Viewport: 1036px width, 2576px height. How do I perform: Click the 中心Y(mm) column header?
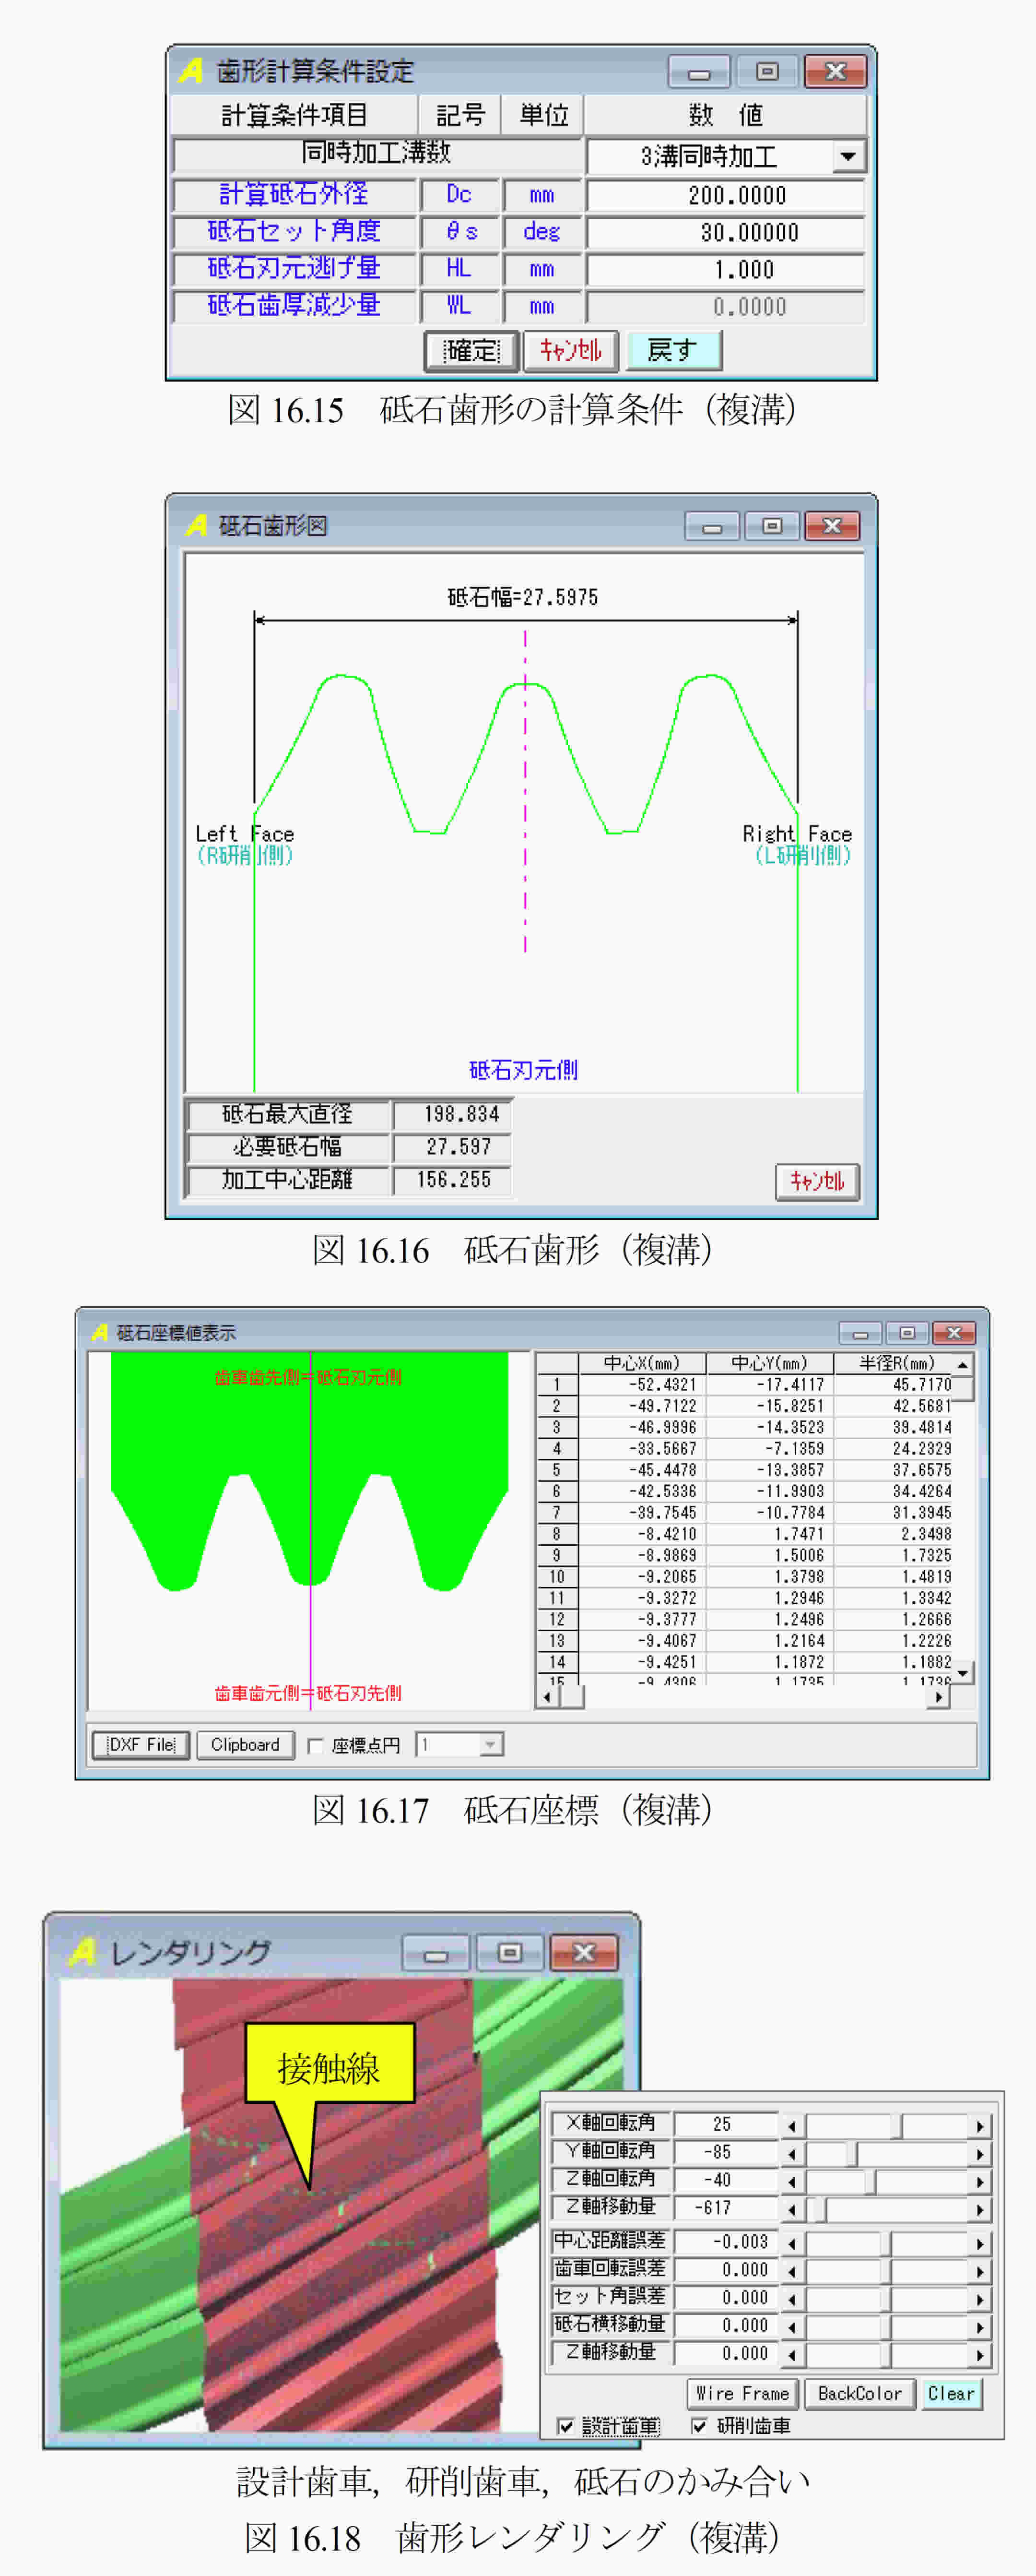[x=769, y=1363]
